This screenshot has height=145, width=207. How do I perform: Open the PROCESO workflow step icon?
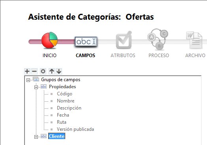pos(158,39)
